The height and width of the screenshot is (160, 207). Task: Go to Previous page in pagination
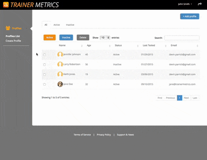[x=170, y=98]
